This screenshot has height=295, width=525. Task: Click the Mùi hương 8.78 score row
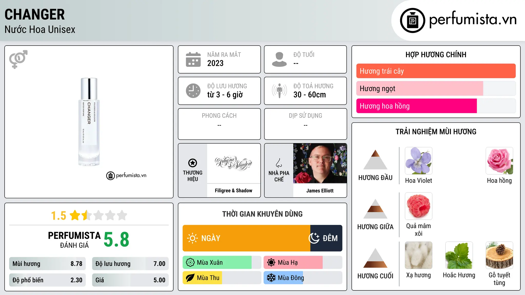pyautogui.click(x=47, y=264)
